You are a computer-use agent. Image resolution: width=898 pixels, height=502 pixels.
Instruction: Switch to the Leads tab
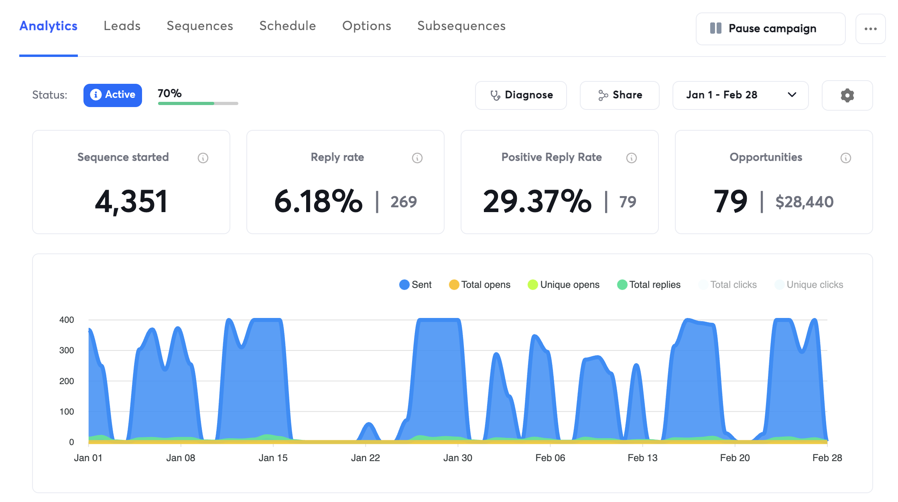click(122, 26)
